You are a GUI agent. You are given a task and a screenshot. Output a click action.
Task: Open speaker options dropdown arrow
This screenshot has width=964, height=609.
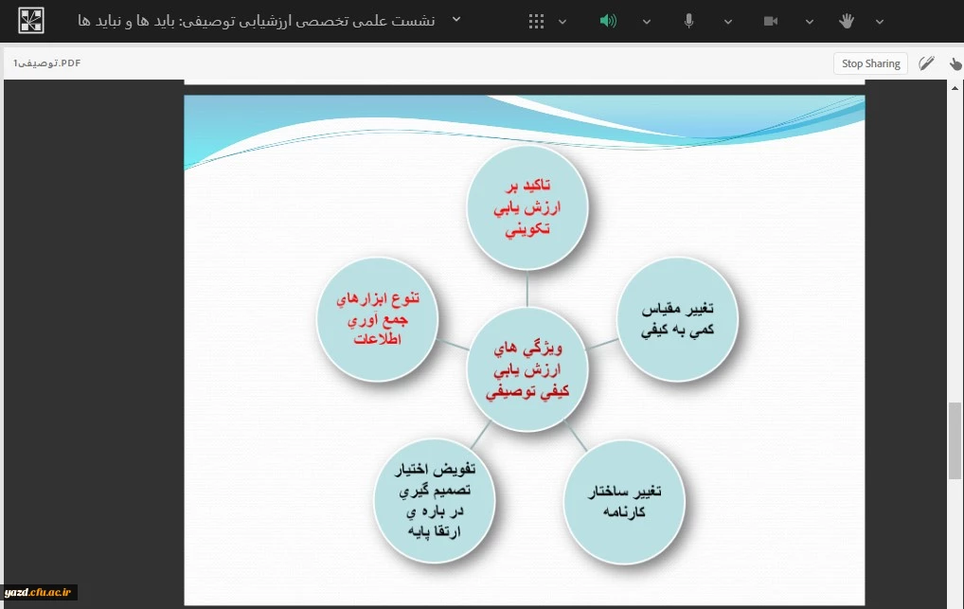pyautogui.click(x=647, y=22)
